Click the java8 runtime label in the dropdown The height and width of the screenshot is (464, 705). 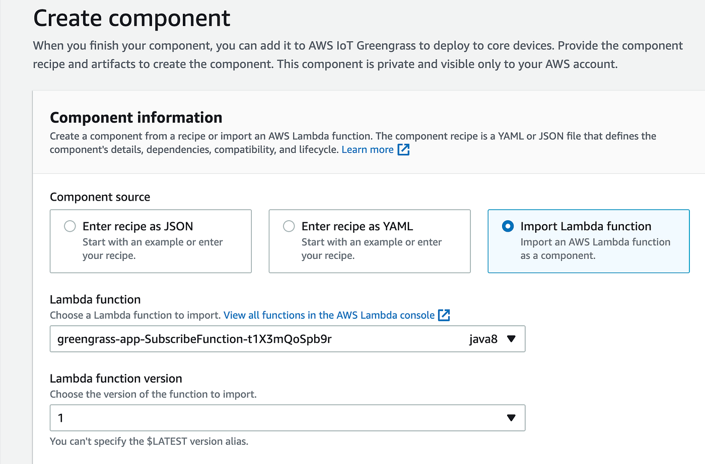click(x=483, y=339)
